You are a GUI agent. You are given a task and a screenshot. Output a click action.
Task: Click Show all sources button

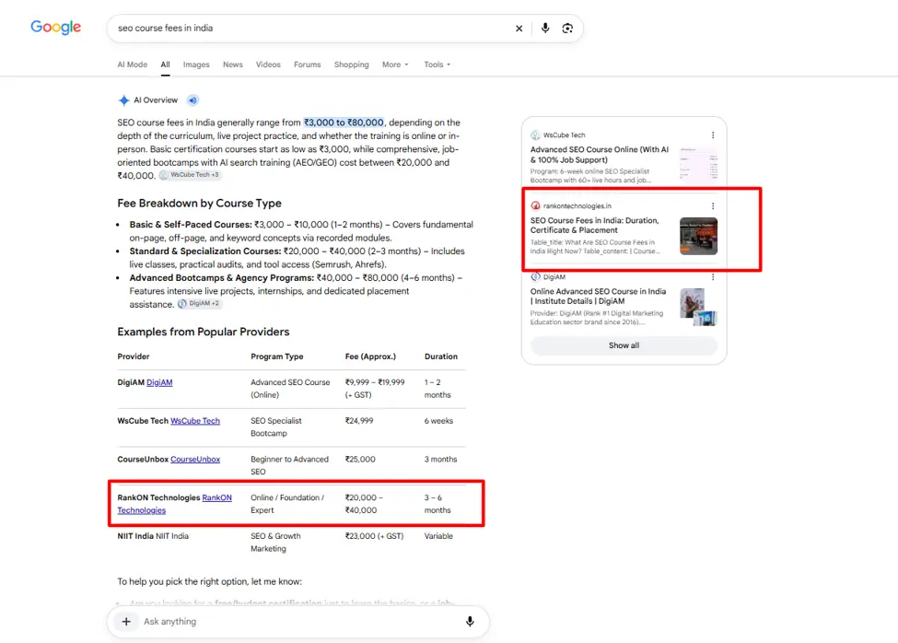(x=624, y=345)
